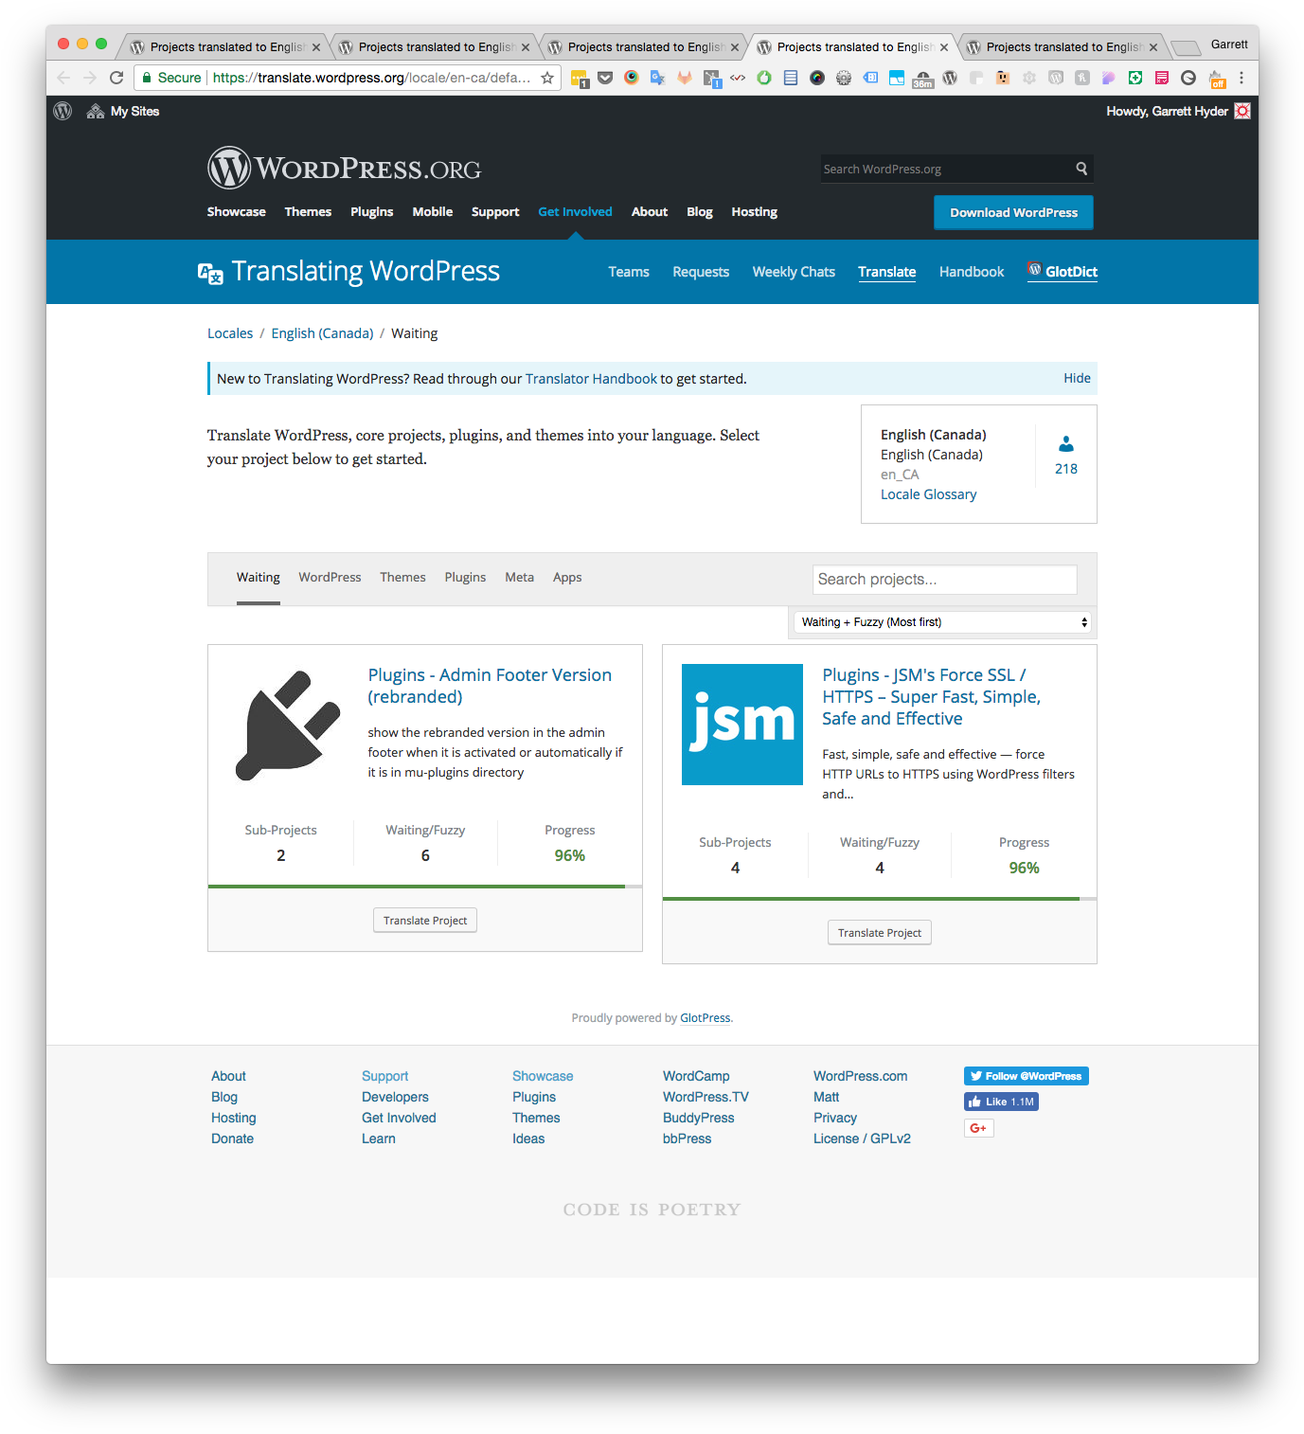Click the search magnifier icon in the header
Screen dimensions: 1304x1434
coord(1081,169)
